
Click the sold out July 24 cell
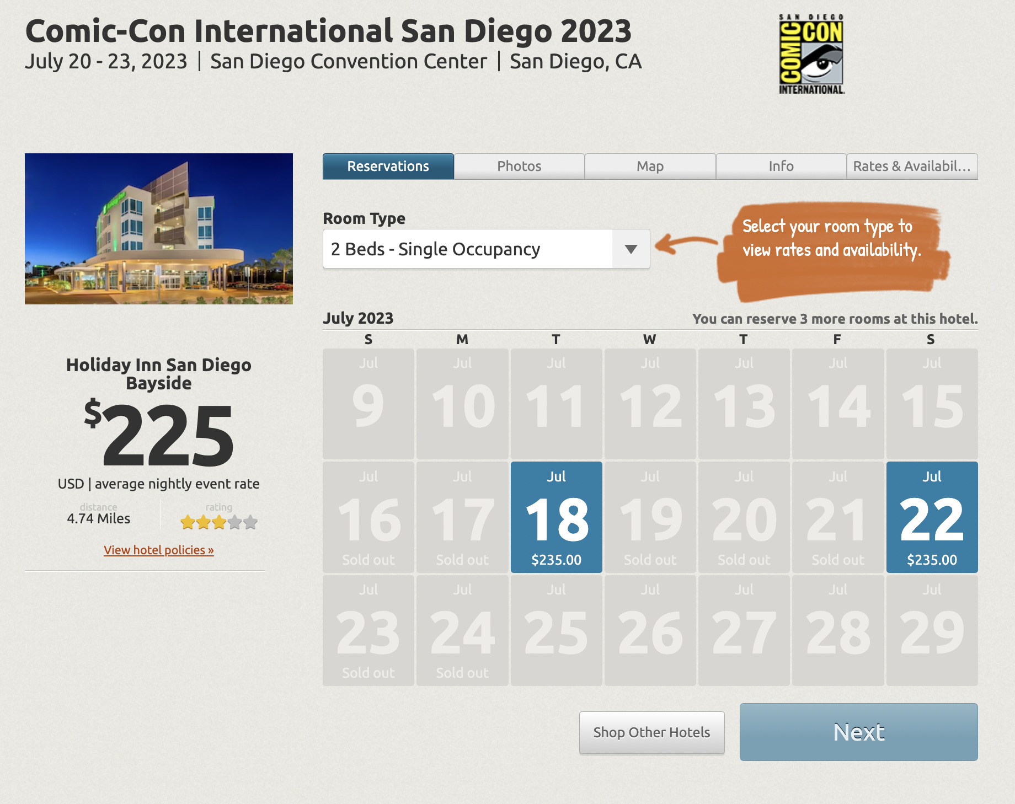(462, 630)
